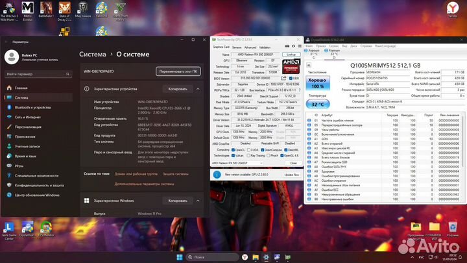Viewport: 467px width, 263px height.
Task: Switch to the Sensors tab in GPU-Z
Action: tap(236, 47)
